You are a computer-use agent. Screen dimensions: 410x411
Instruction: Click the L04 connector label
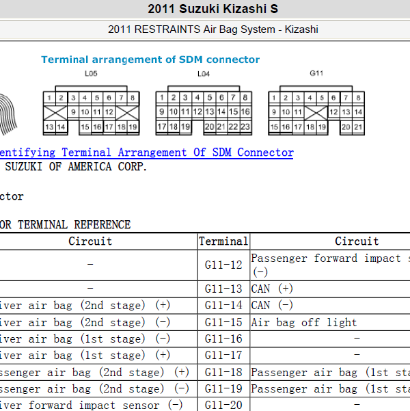204,74
